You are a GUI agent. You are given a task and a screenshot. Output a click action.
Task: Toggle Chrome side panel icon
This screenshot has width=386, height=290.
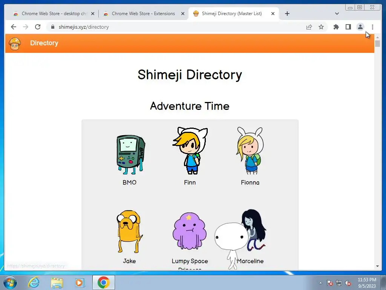point(348,27)
